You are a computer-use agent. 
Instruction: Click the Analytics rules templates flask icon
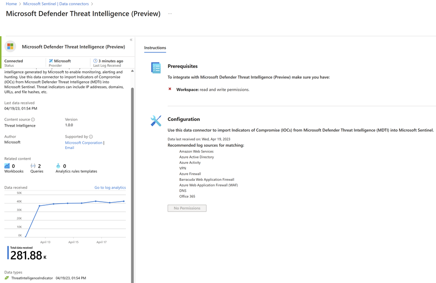tap(58, 166)
